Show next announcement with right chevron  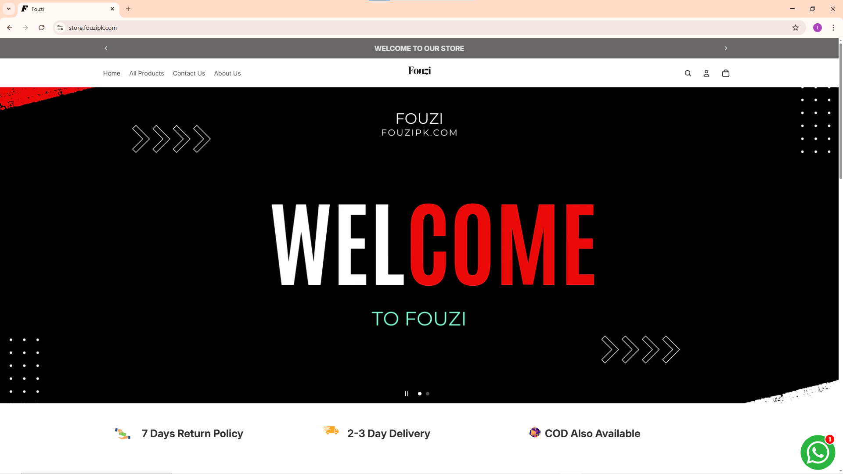726,48
